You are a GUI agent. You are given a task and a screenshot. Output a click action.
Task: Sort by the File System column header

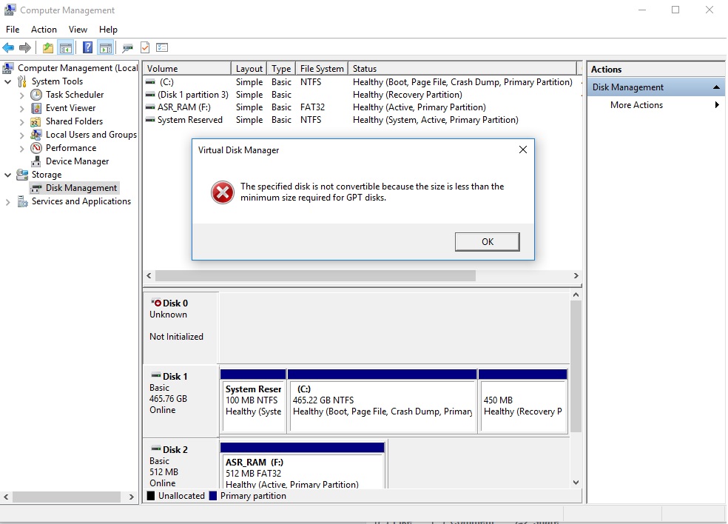coord(322,68)
